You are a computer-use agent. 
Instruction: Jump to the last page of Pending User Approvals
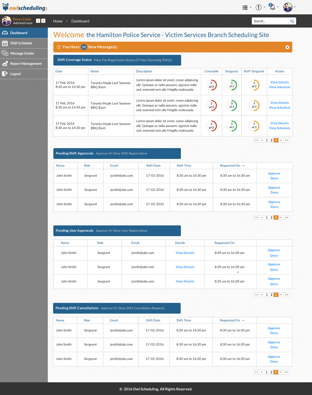[286, 295]
